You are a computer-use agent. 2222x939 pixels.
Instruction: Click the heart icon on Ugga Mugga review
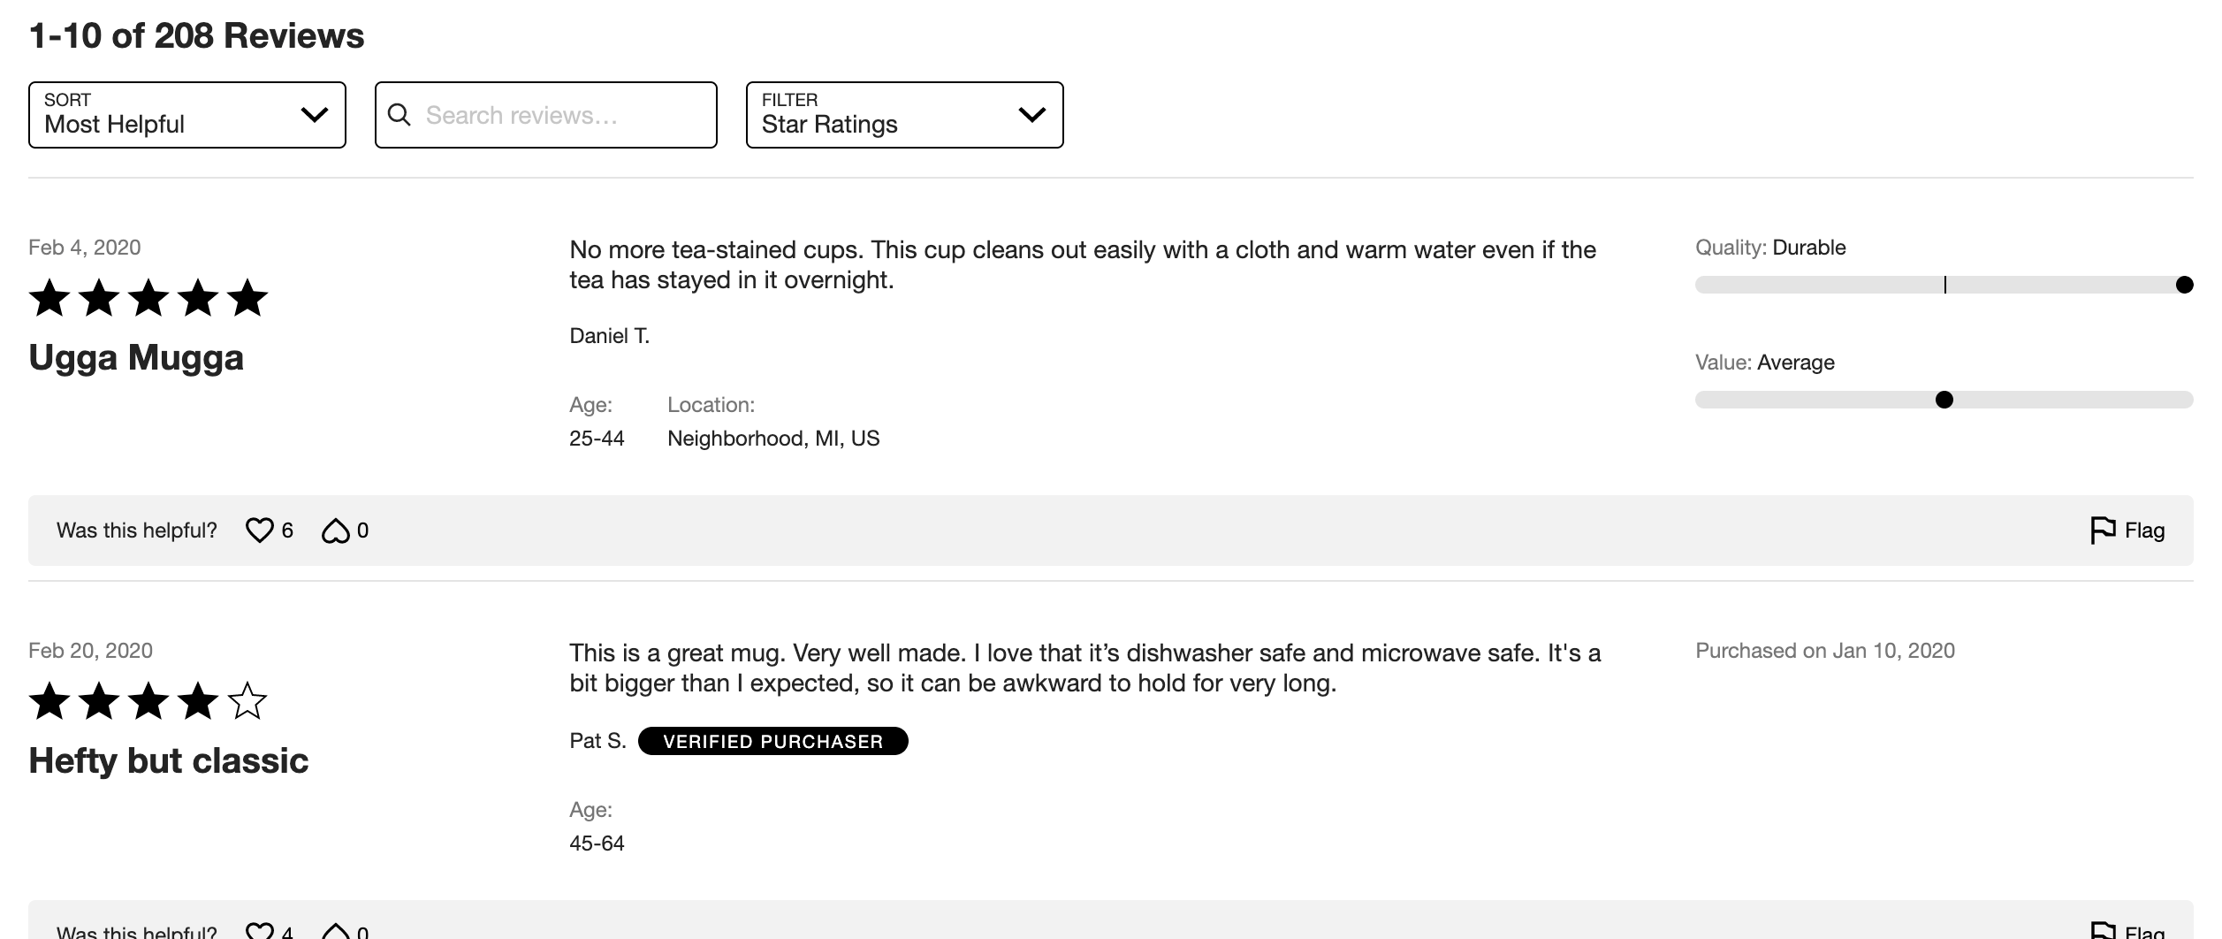259,531
